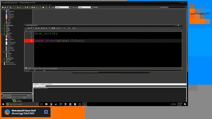Viewport: 212px width, 119px height.
Task: Click green check OK icon in code editor
Action: point(26,28)
